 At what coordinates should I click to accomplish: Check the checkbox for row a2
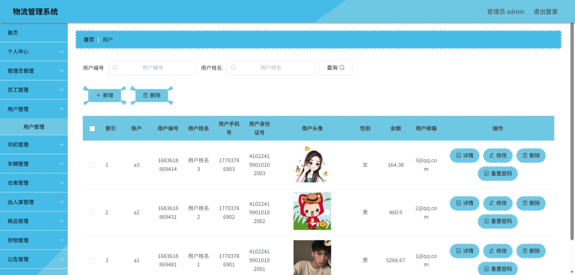92,212
